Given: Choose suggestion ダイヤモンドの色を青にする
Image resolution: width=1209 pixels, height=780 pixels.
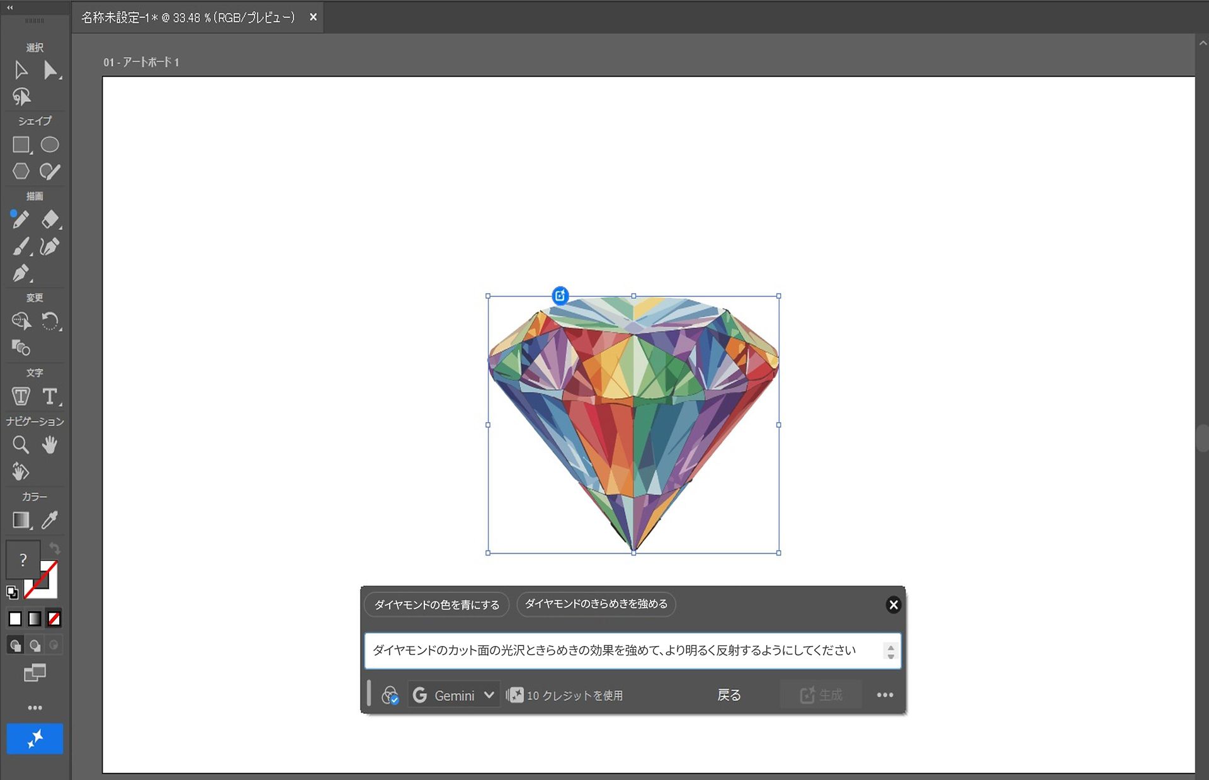Looking at the screenshot, I should [437, 604].
